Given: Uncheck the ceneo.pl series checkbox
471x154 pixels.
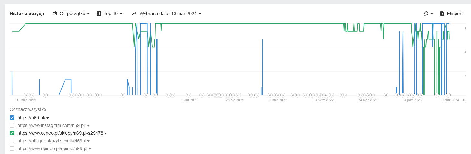Looking at the screenshot, I should click(12, 133).
